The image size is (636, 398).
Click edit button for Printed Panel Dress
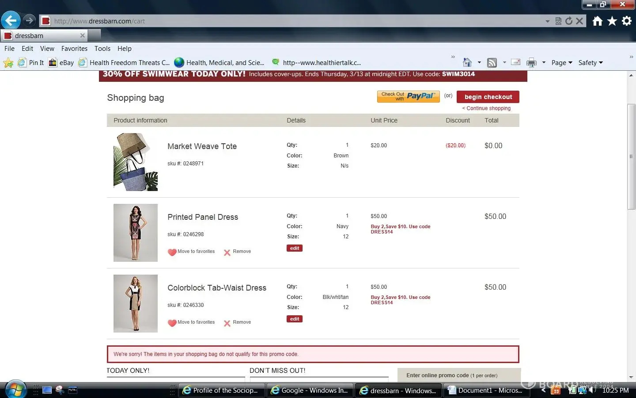(295, 248)
